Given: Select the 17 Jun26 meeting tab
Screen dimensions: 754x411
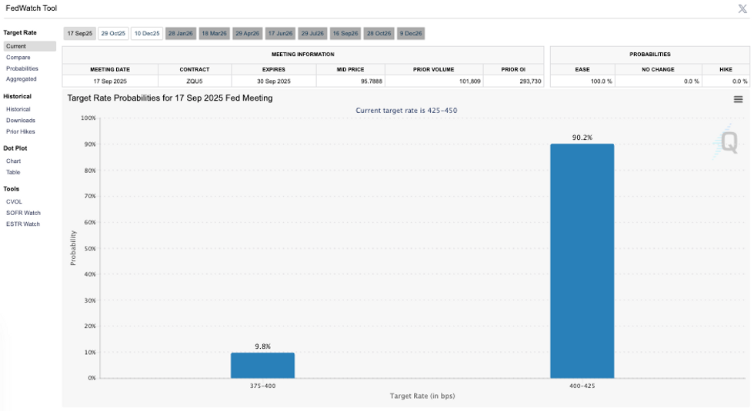Looking at the screenshot, I should click(x=280, y=34).
